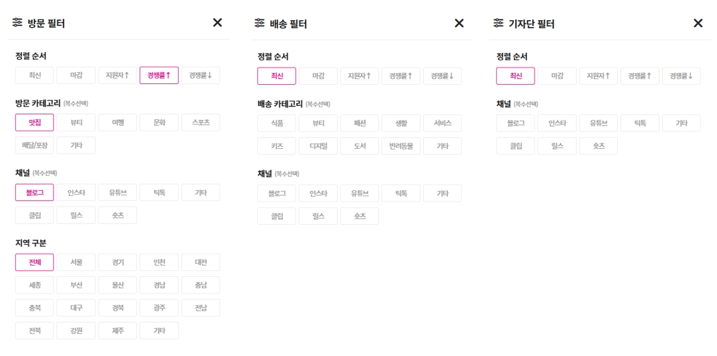Screen dimensions: 717x356
Task: Close the 배송 필터 panel with X
Action: [459, 23]
